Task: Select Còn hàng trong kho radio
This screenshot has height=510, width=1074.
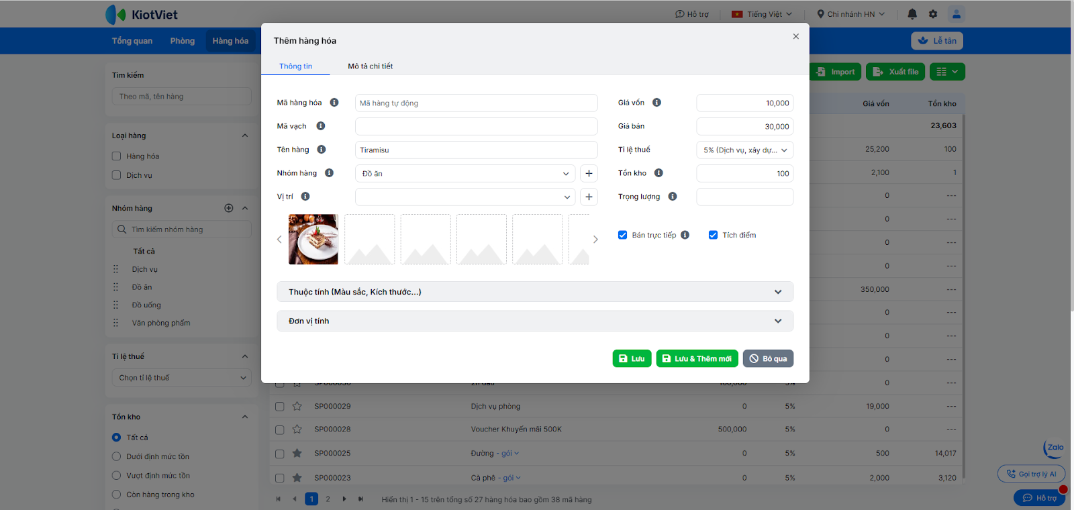Action: coord(116,495)
